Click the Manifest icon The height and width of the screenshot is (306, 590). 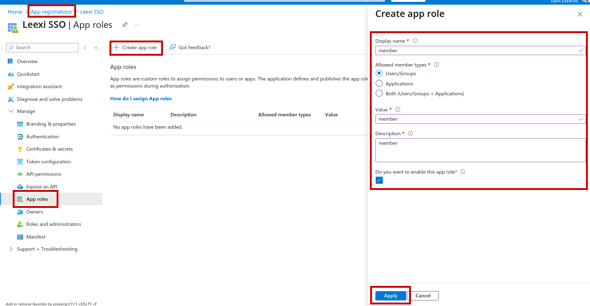click(x=20, y=237)
